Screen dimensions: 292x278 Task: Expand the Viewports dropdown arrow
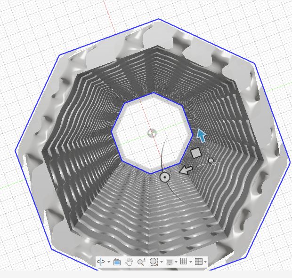coord(205,262)
